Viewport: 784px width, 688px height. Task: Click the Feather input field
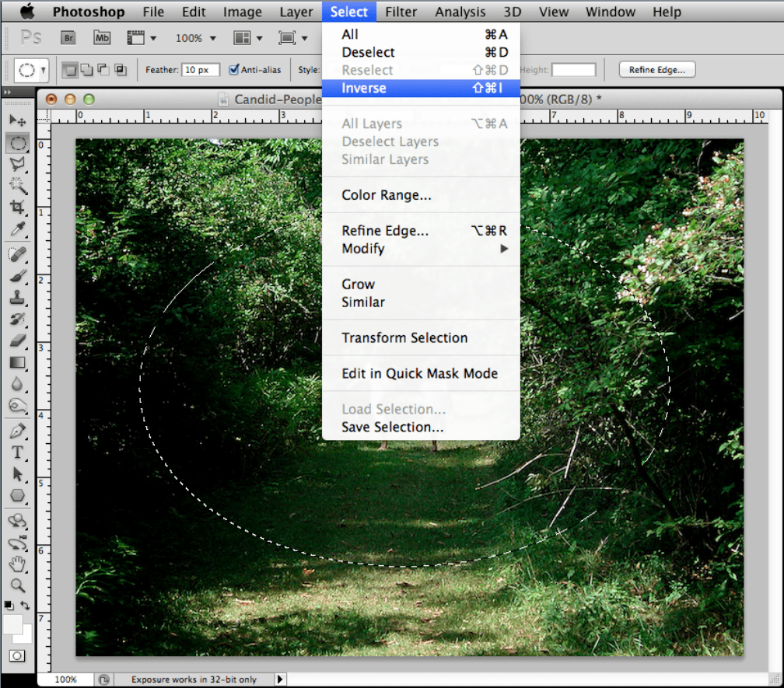201,70
